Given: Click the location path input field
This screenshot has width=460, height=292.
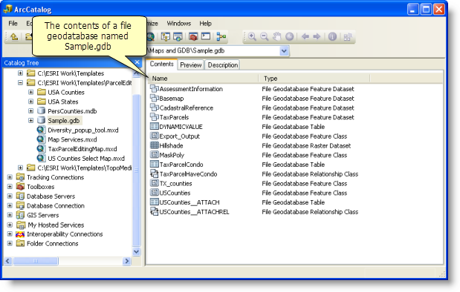Looking at the screenshot, I should point(213,50).
